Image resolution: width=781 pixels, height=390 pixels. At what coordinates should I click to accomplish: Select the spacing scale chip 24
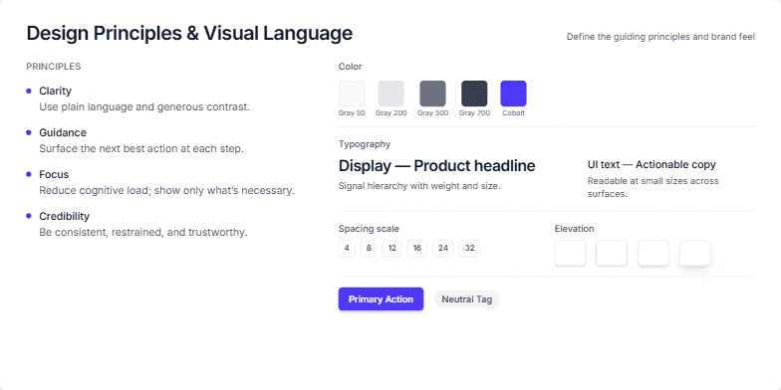[442, 249]
